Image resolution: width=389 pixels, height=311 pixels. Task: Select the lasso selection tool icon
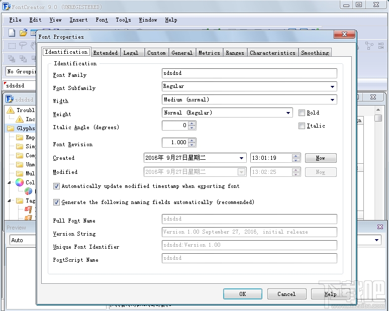point(23,45)
